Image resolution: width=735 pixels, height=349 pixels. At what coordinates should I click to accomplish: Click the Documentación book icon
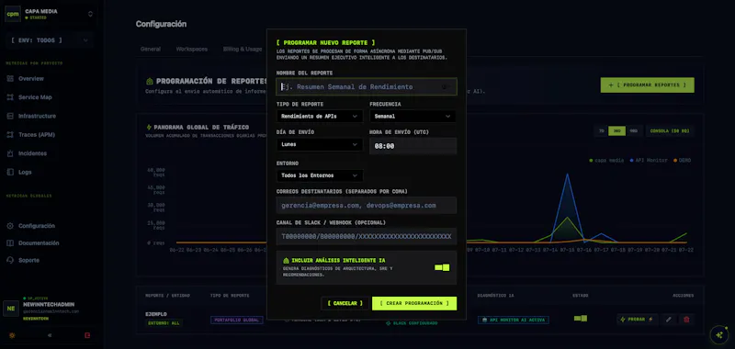coord(10,243)
